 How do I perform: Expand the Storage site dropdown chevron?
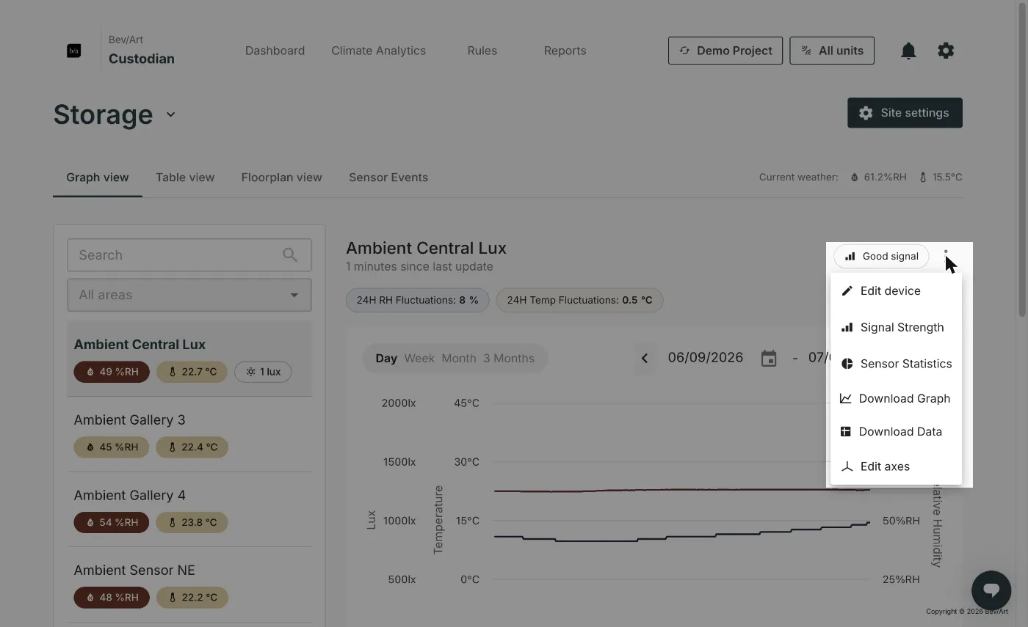pos(170,114)
